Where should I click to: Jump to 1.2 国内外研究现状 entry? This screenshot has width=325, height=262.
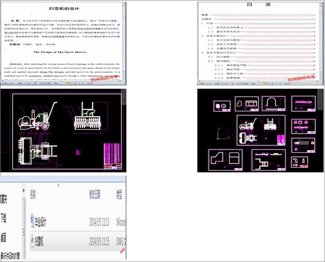pyautogui.click(x=262, y=32)
